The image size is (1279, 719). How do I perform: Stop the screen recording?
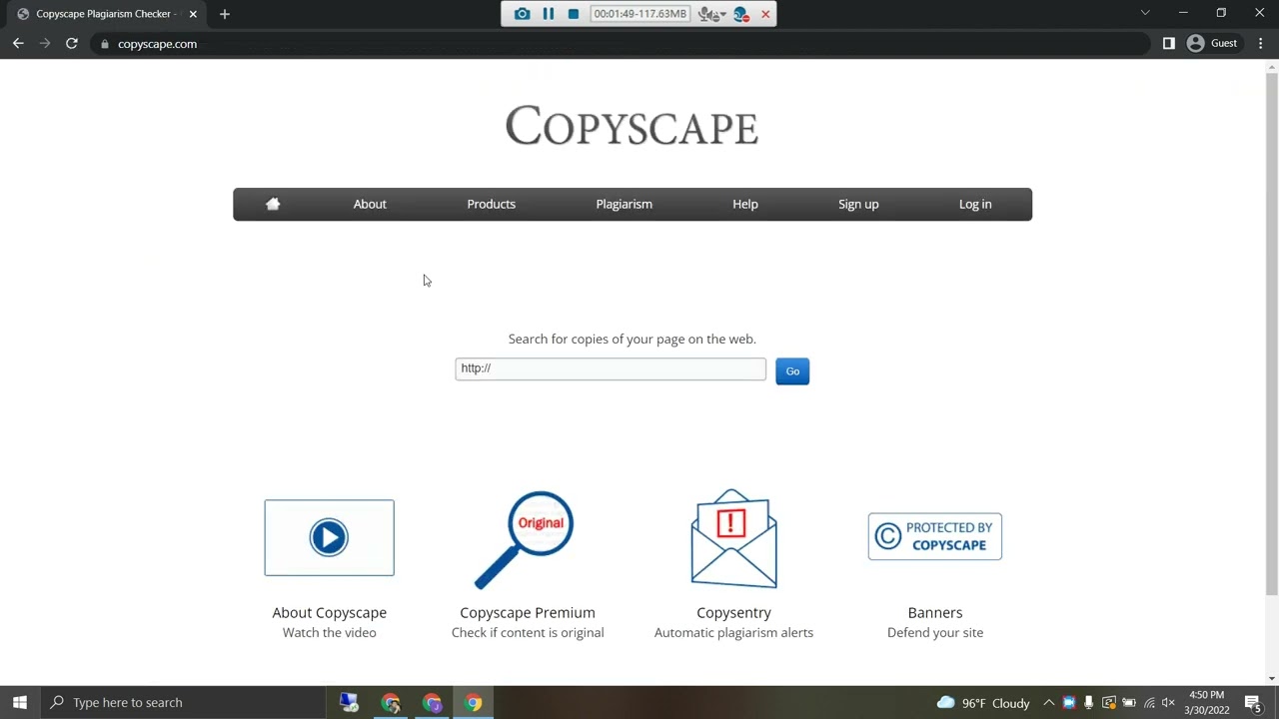(x=574, y=14)
